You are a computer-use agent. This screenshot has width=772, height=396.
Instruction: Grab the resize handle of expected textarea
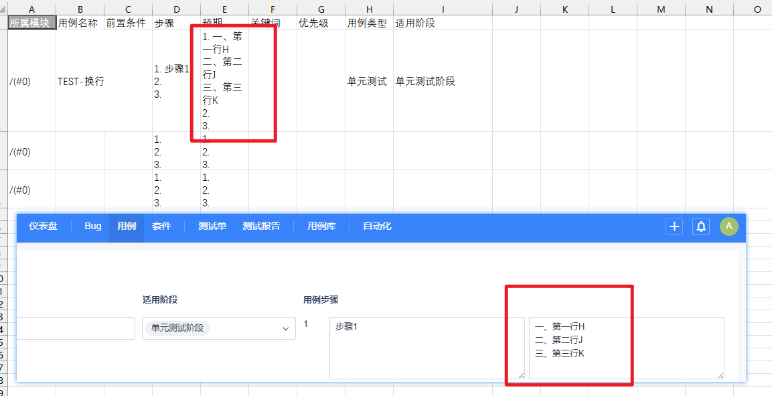pos(720,375)
